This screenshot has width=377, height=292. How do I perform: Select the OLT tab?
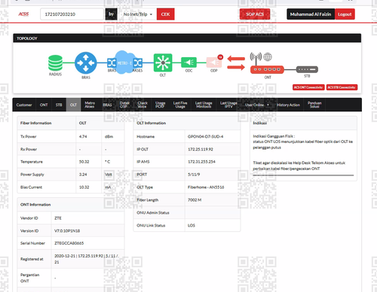point(73,105)
